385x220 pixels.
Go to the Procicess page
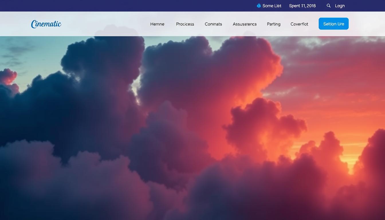(x=185, y=24)
